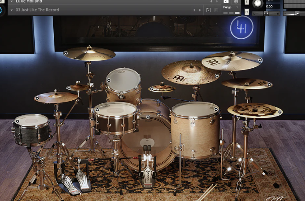Select the tune value field 0.00
305x201 pixels.
[x=273, y=7]
